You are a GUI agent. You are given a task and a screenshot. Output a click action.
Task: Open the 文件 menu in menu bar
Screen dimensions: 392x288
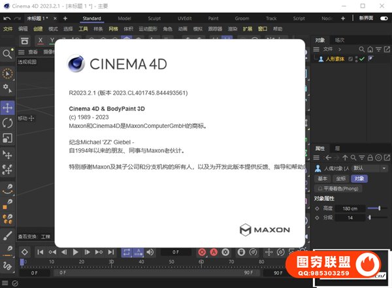[x=8, y=29]
